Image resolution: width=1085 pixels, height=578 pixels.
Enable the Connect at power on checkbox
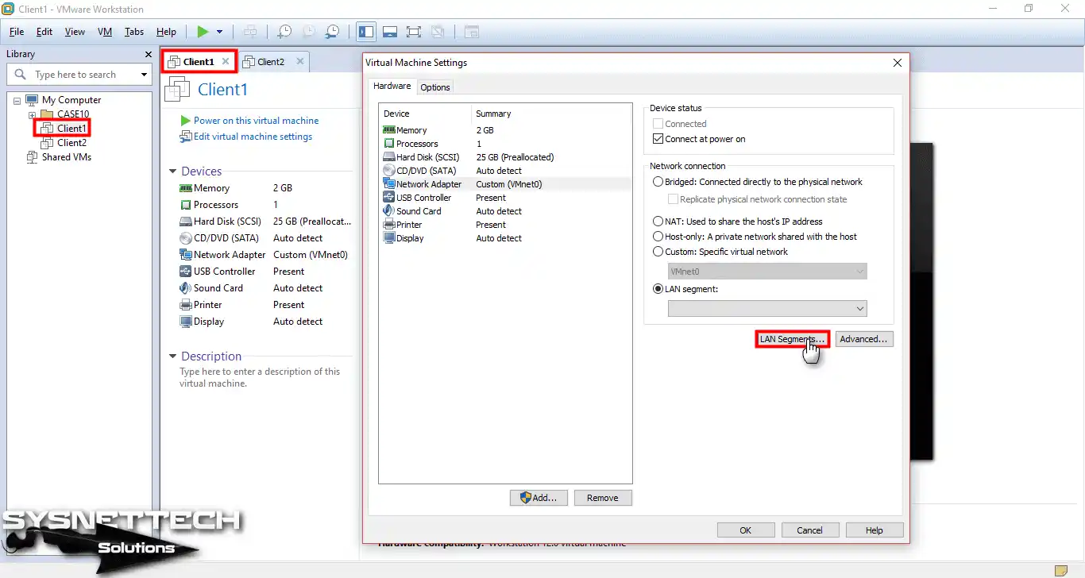pyautogui.click(x=658, y=139)
